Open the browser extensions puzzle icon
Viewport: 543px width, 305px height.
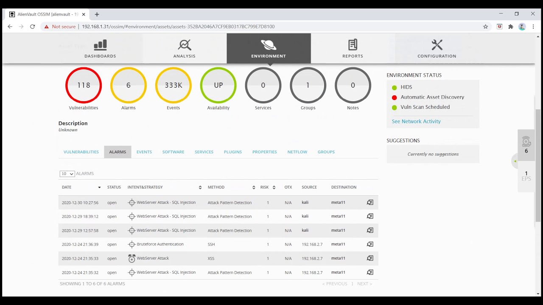coord(511,26)
